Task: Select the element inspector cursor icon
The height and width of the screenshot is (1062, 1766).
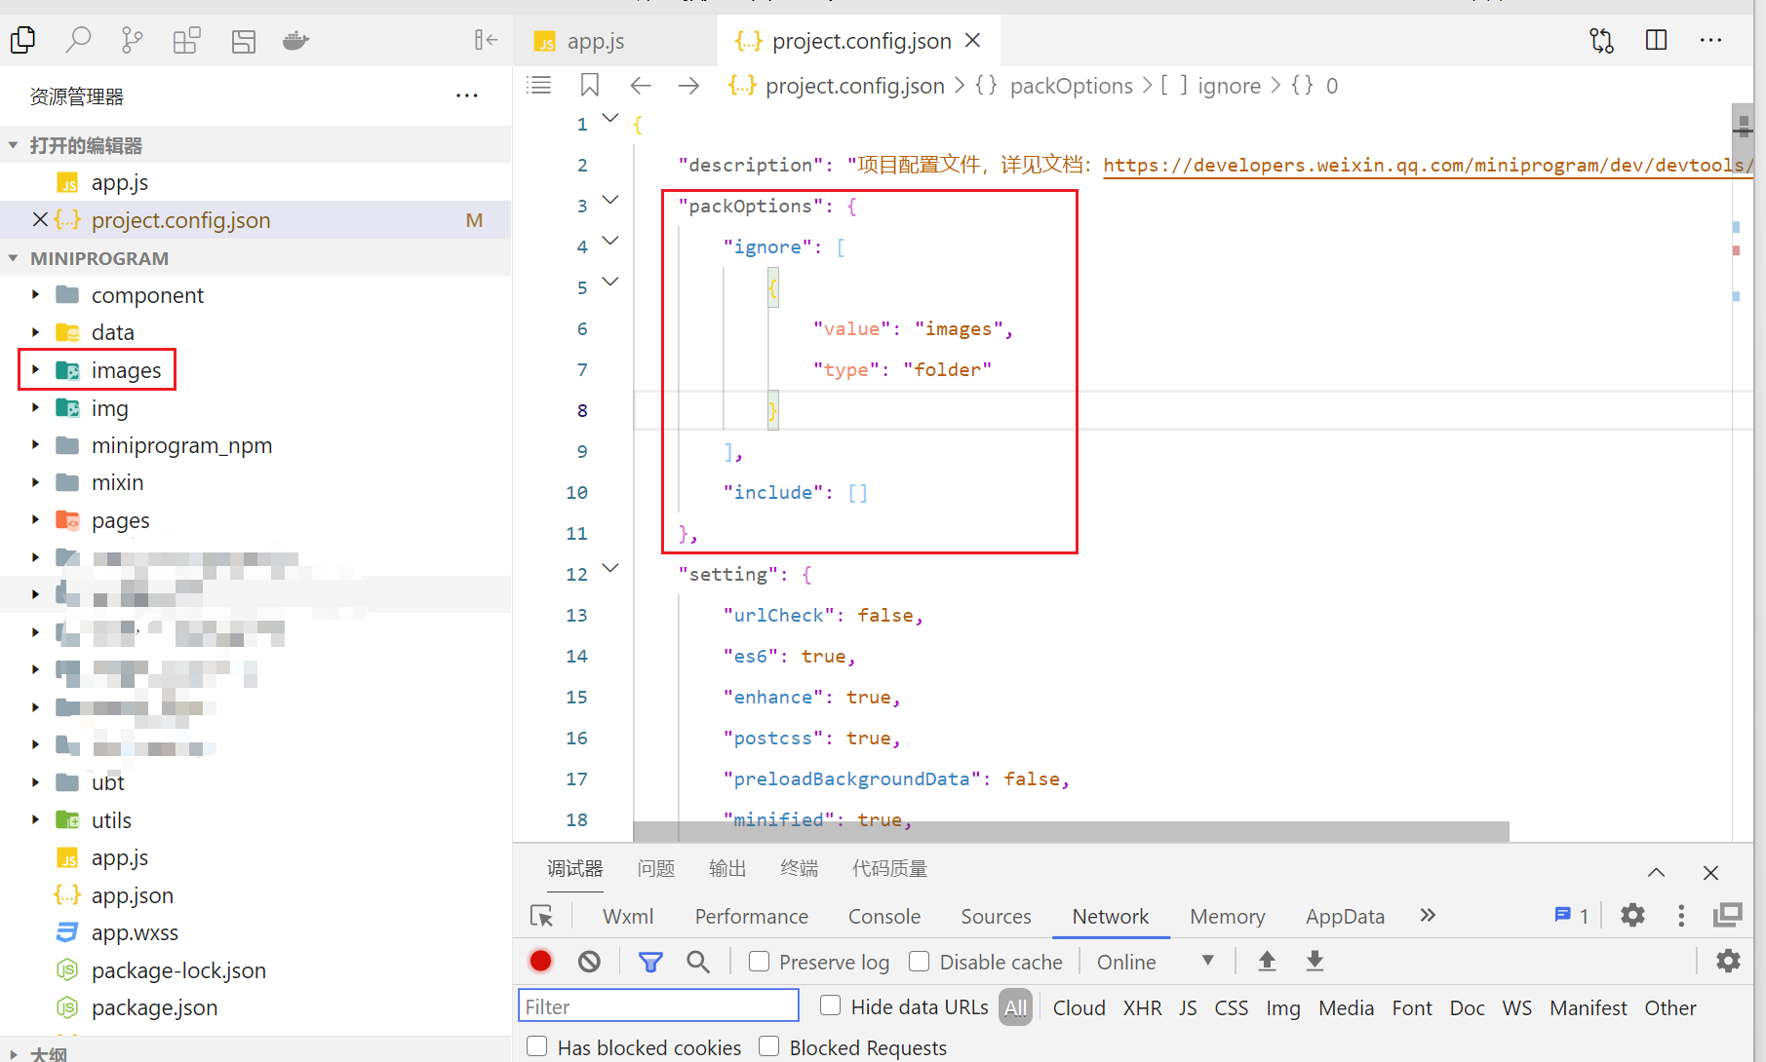Action: tap(541, 916)
